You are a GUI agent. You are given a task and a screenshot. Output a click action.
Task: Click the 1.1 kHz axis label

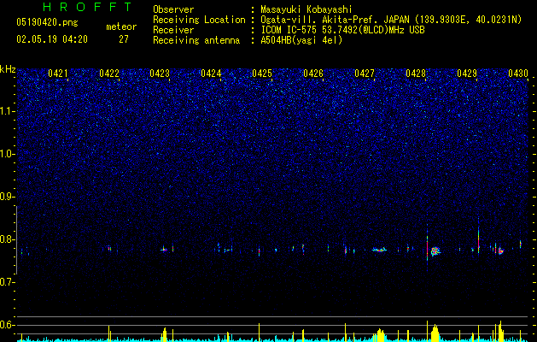pos(8,111)
